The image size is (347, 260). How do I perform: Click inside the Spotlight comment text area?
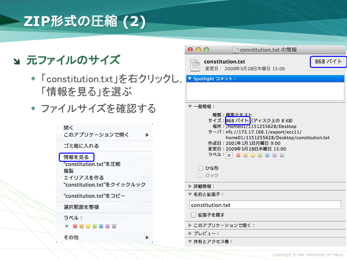pos(265,91)
